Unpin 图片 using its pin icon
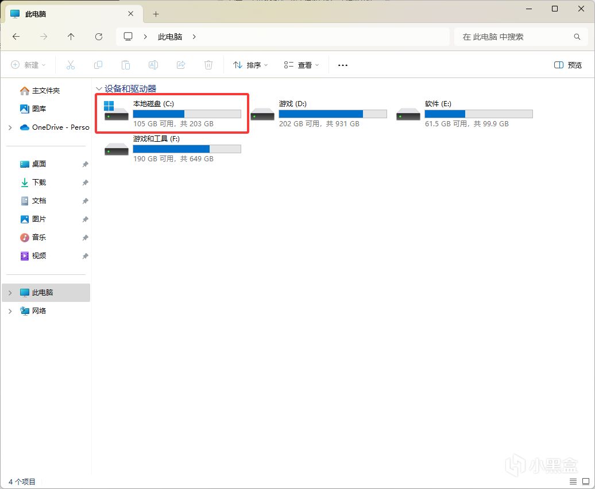This screenshot has height=489, width=595. 86,219
